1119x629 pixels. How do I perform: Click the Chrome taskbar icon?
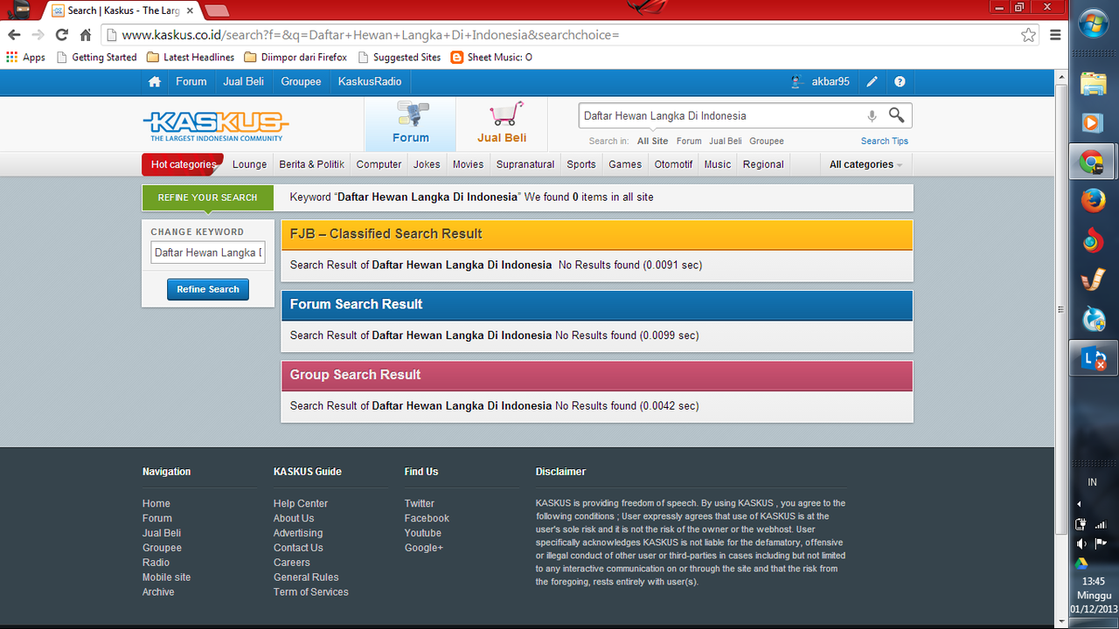pyautogui.click(x=1093, y=162)
